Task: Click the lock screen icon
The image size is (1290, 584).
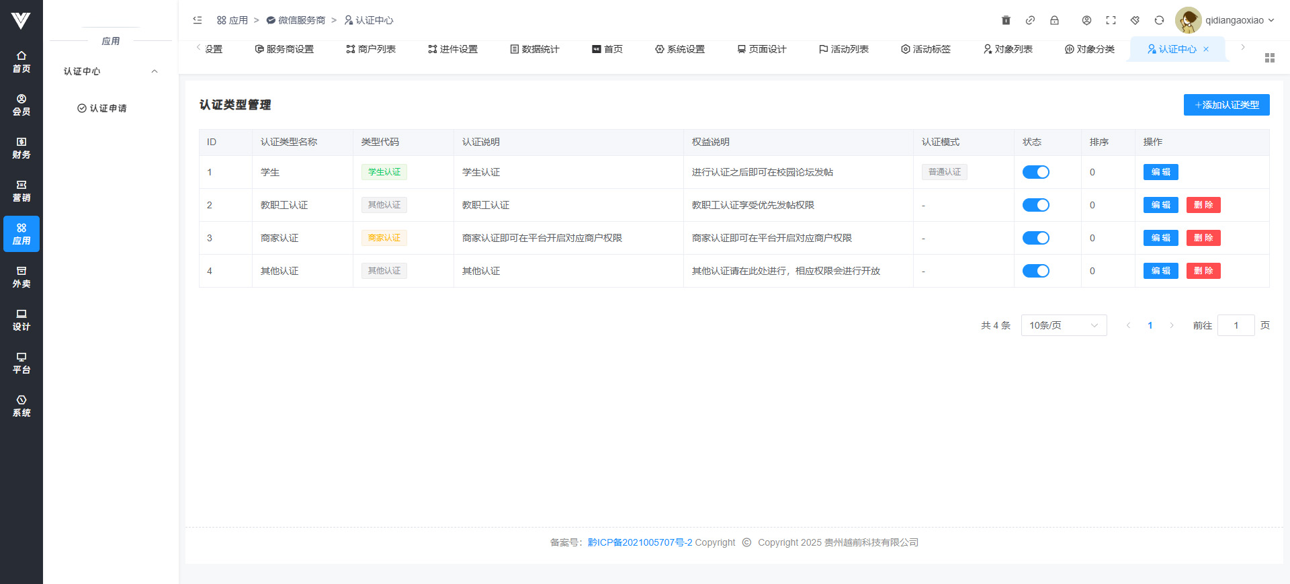Action: (1054, 20)
